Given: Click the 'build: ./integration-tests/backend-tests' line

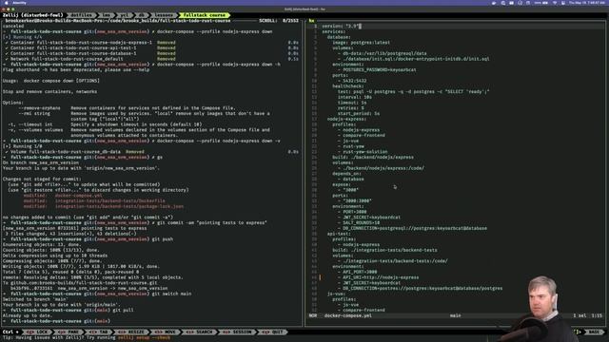Looking at the screenshot, I should 384,250.
